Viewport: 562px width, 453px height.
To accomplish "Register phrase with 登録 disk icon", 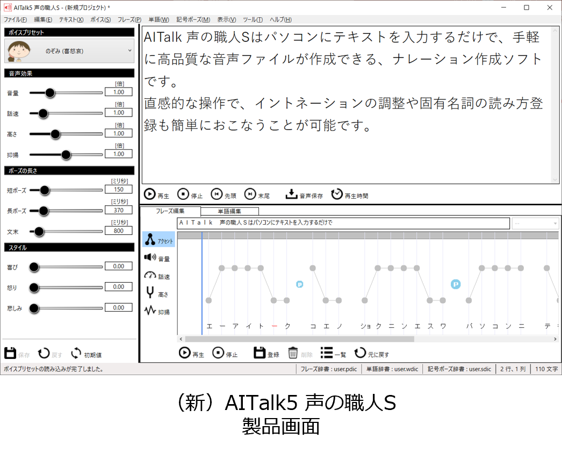I will point(260,353).
